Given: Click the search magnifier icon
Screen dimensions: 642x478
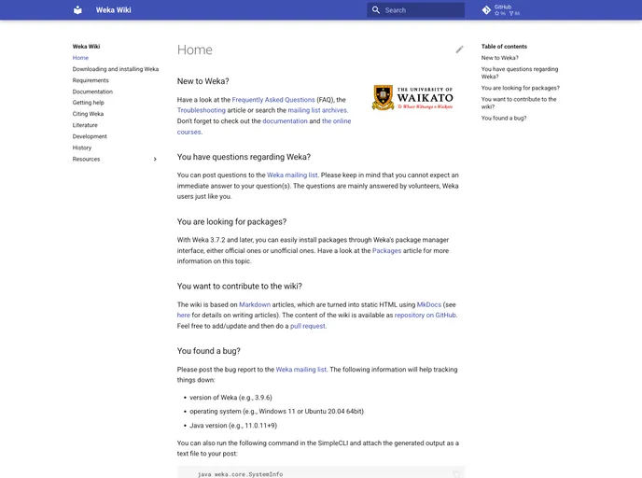Looking at the screenshot, I should click(376, 10).
